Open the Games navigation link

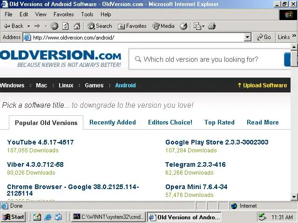coord(94,85)
